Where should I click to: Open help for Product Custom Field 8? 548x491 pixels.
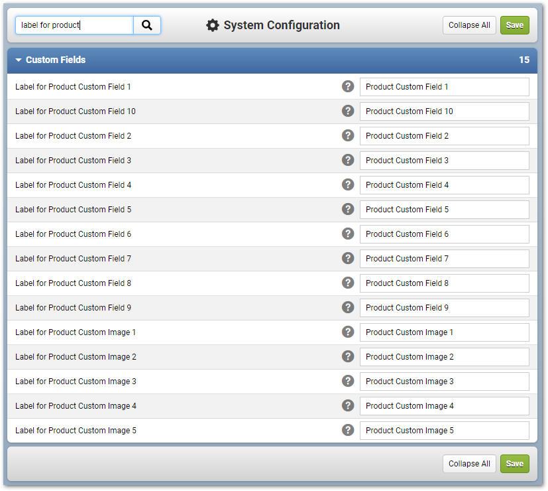click(x=348, y=283)
